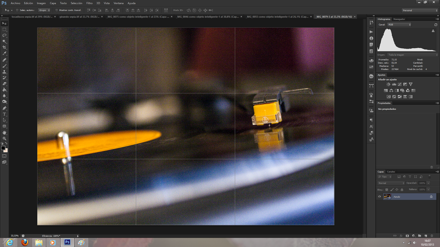Open the Histograma panel flyout menu
The height and width of the screenshot is (247, 440).
[437, 19]
